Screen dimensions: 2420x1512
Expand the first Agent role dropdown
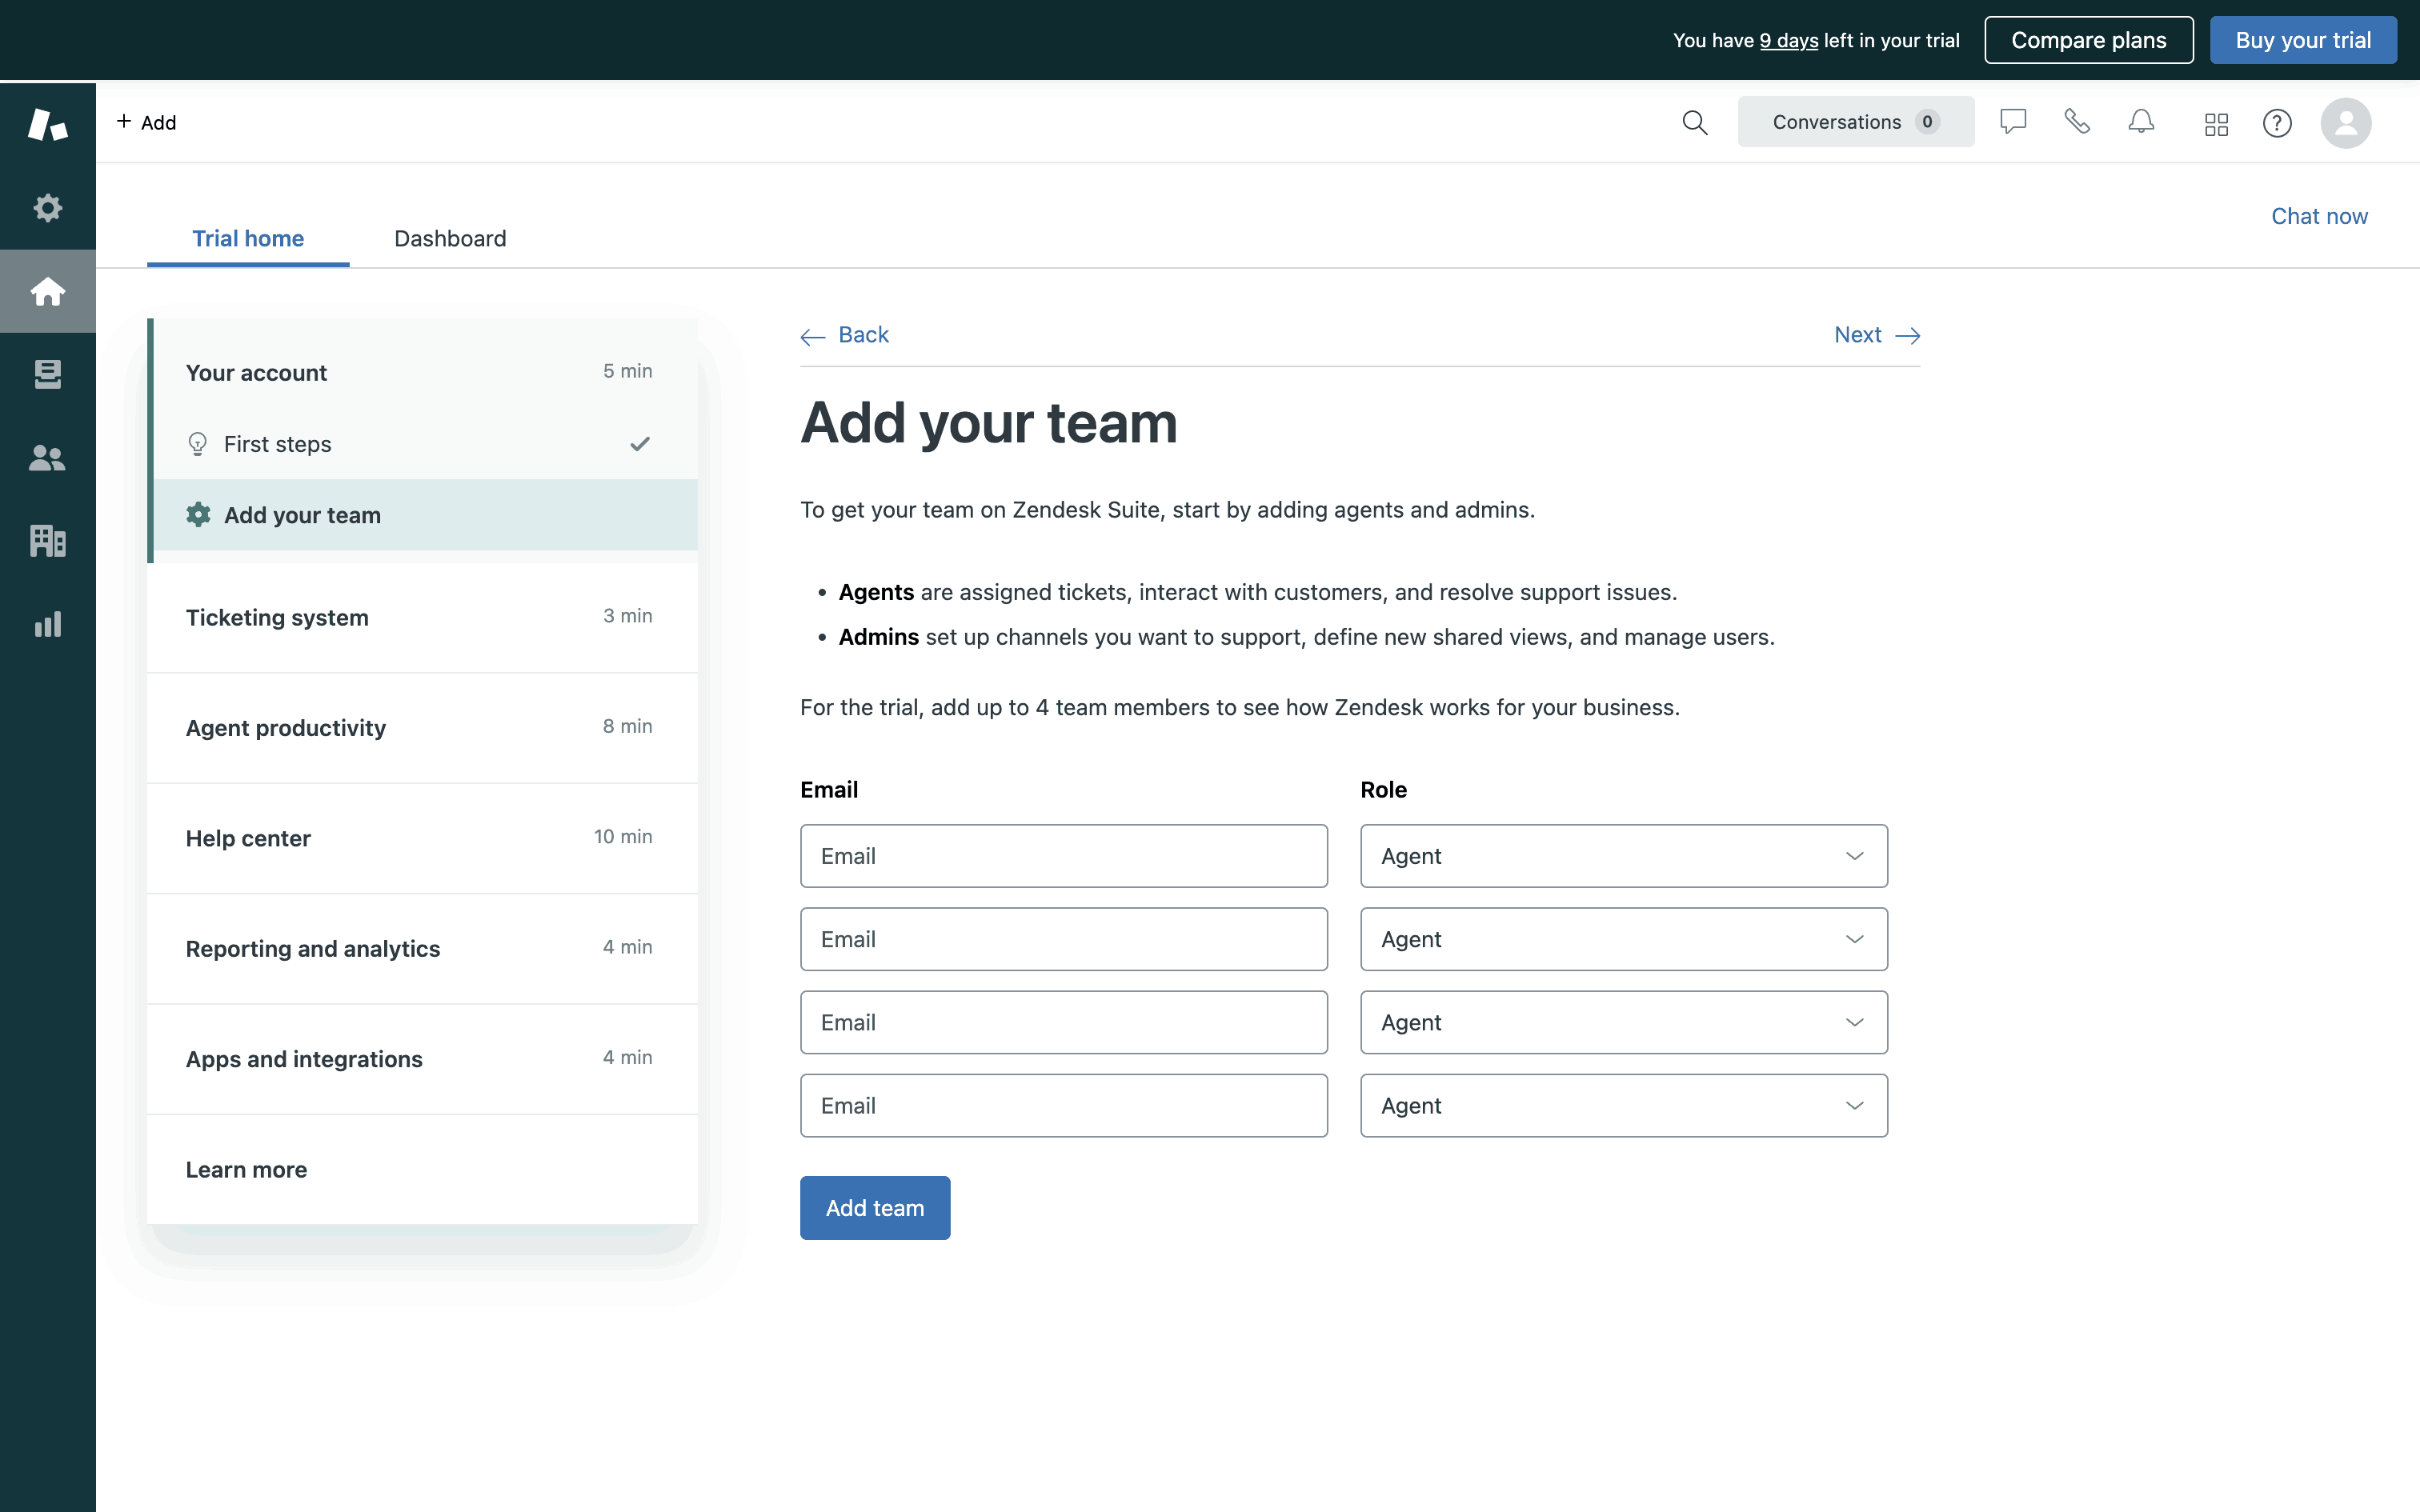point(1623,856)
